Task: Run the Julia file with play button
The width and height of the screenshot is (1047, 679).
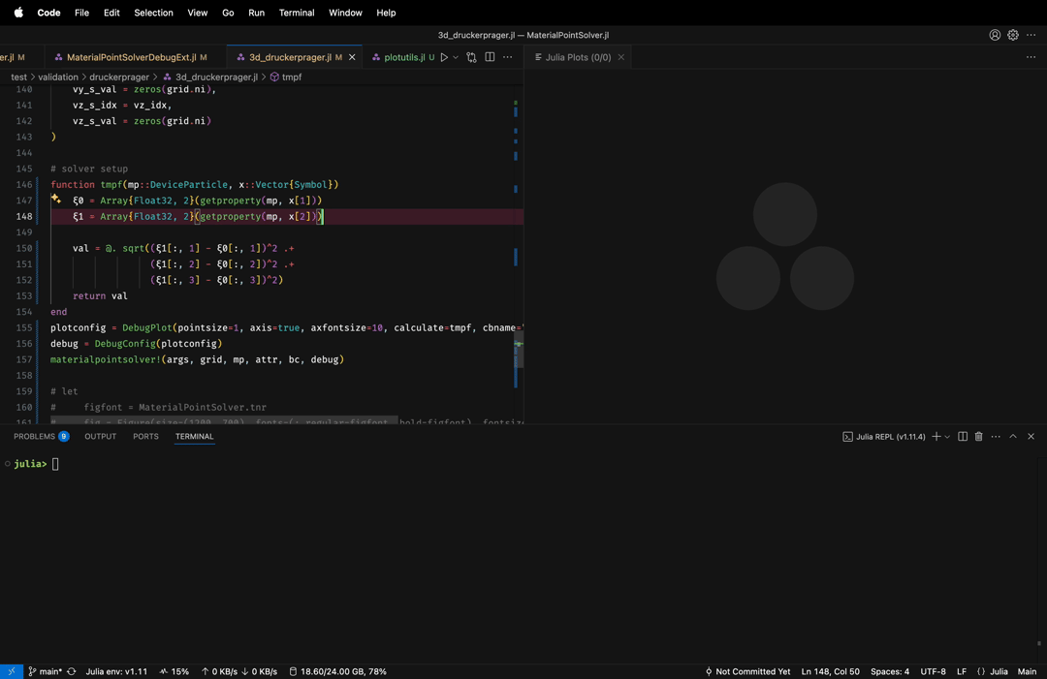Action: [444, 57]
